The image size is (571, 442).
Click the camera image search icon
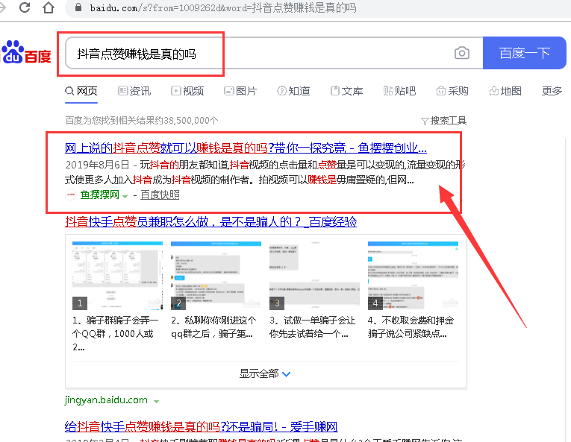(462, 53)
